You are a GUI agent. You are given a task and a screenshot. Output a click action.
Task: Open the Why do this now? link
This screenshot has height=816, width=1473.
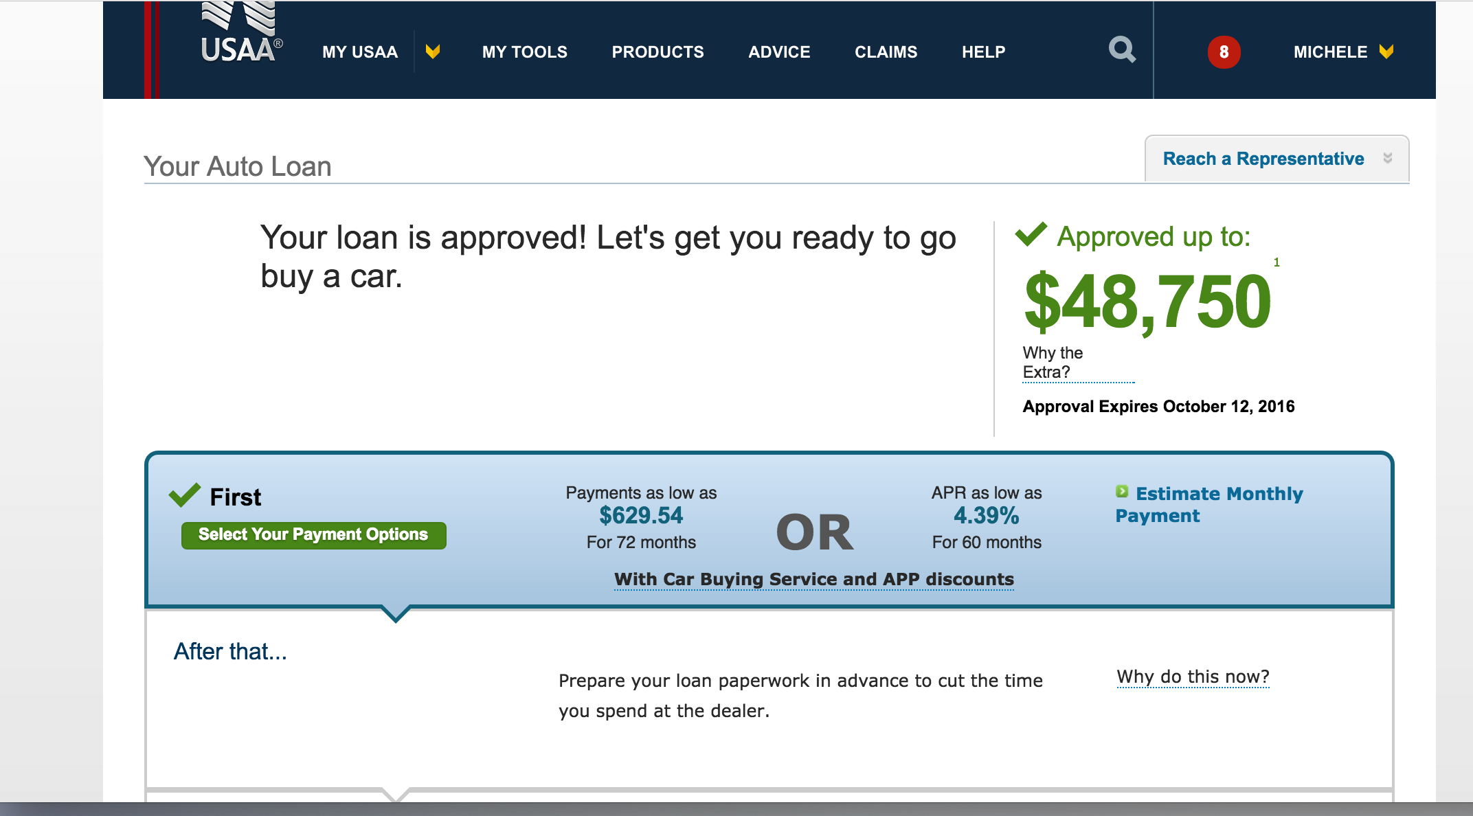[x=1193, y=677]
